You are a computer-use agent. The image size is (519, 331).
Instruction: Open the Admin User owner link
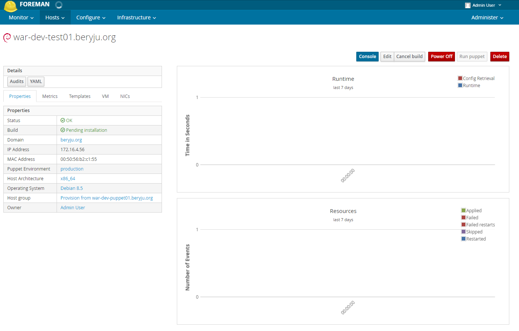tap(73, 207)
